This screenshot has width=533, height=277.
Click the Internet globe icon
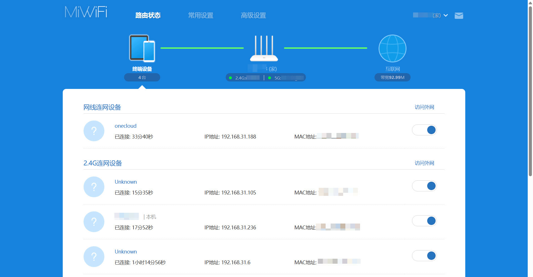pos(392,48)
